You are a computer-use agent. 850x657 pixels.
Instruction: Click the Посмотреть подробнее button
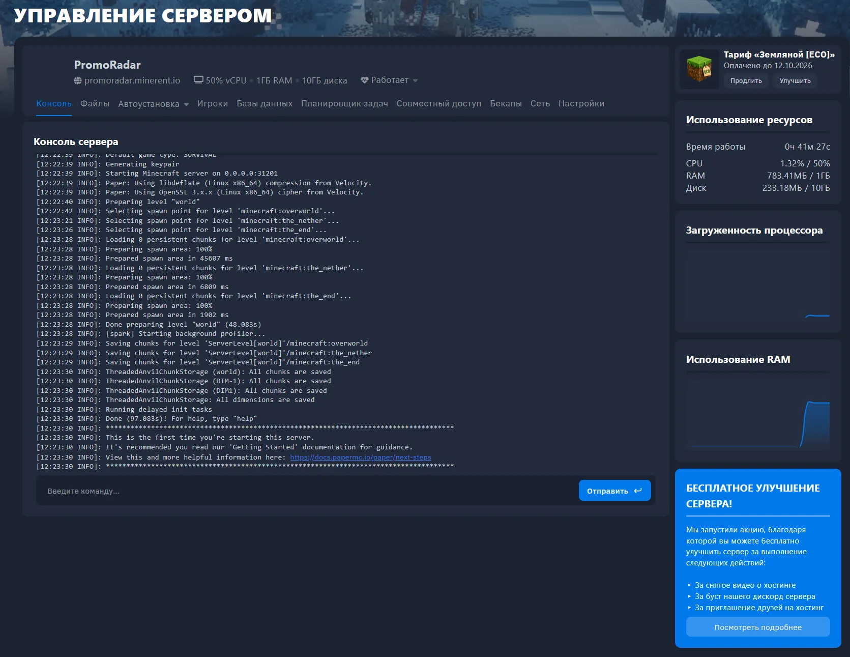(x=758, y=627)
